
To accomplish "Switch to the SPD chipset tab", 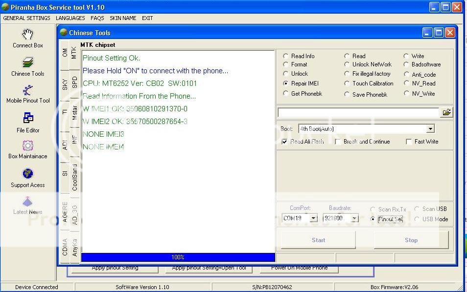I will click(74, 82).
